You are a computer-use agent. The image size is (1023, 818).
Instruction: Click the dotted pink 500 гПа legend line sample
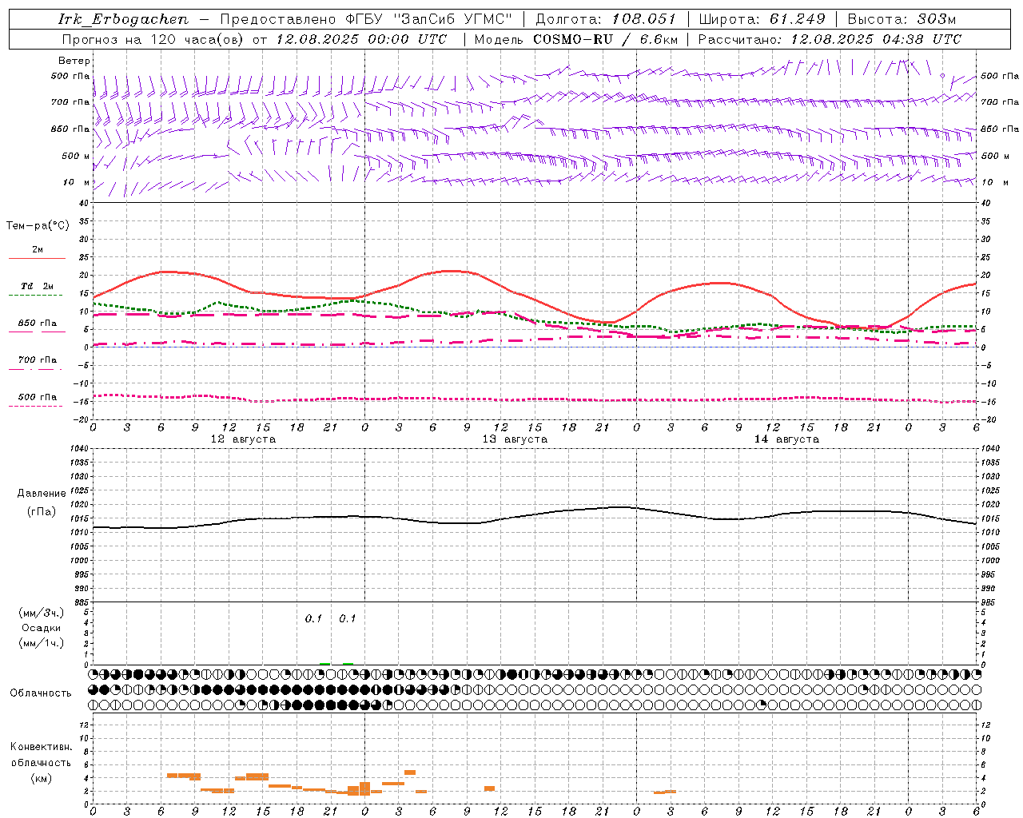[x=35, y=407]
